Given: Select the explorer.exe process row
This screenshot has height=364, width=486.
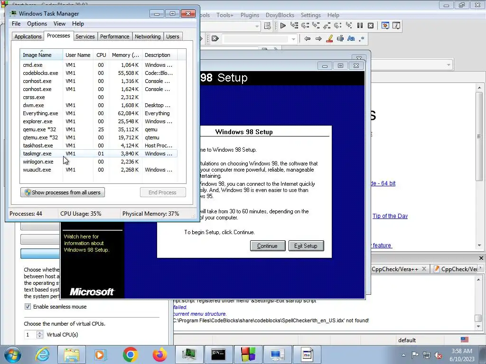Looking at the screenshot, I should coord(99,121).
